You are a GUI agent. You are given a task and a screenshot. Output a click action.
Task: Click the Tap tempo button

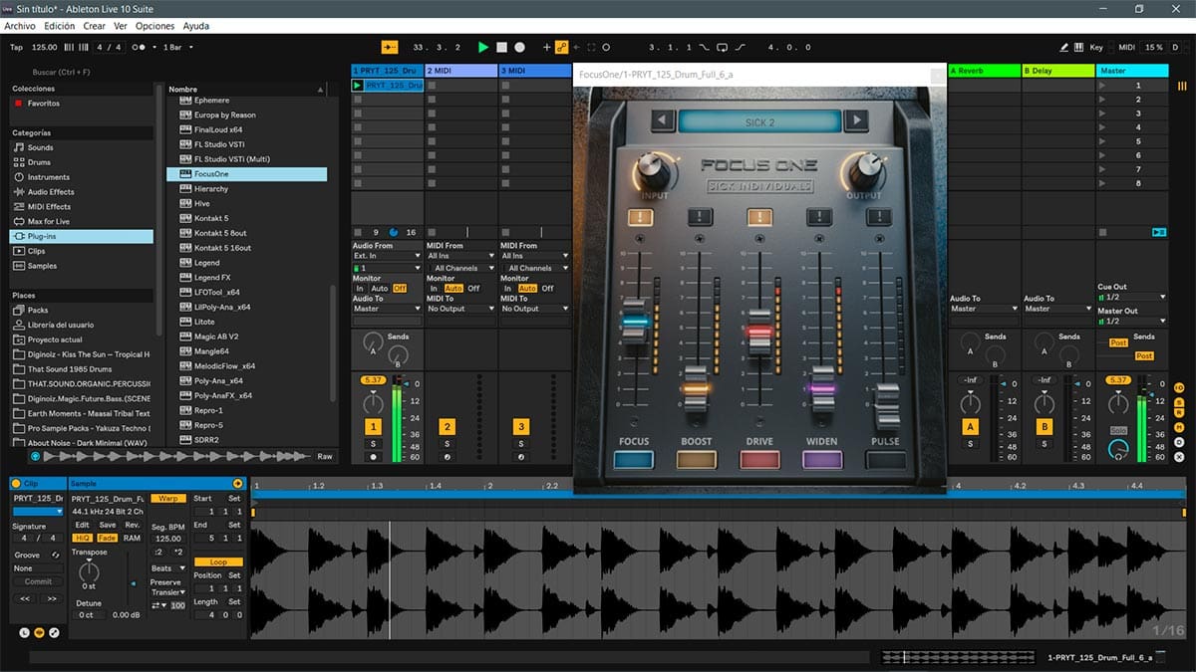click(x=16, y=47)
